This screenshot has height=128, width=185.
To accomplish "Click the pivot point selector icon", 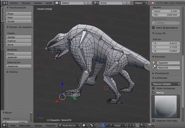I will coord(92,125).
